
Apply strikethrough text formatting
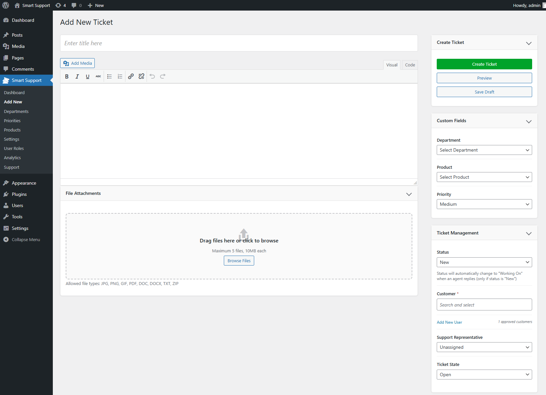pyautogui.click(x=98, y=76)
